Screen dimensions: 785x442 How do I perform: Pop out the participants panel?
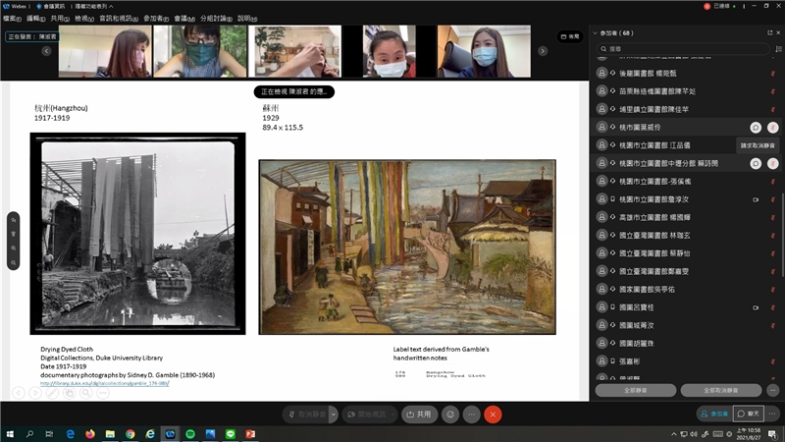coord(770,32)
